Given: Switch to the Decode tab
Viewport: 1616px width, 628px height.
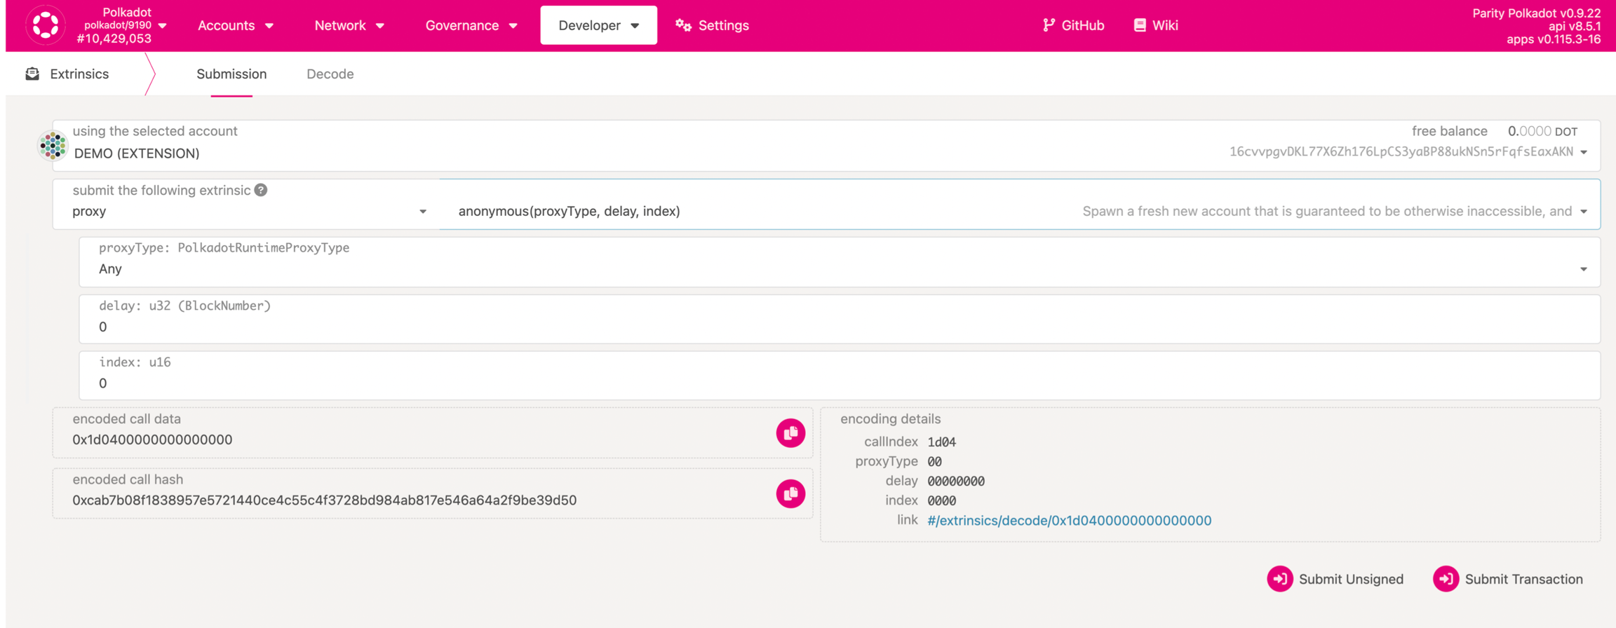Looking at the screenshot, I should click(x=330, y=74).
